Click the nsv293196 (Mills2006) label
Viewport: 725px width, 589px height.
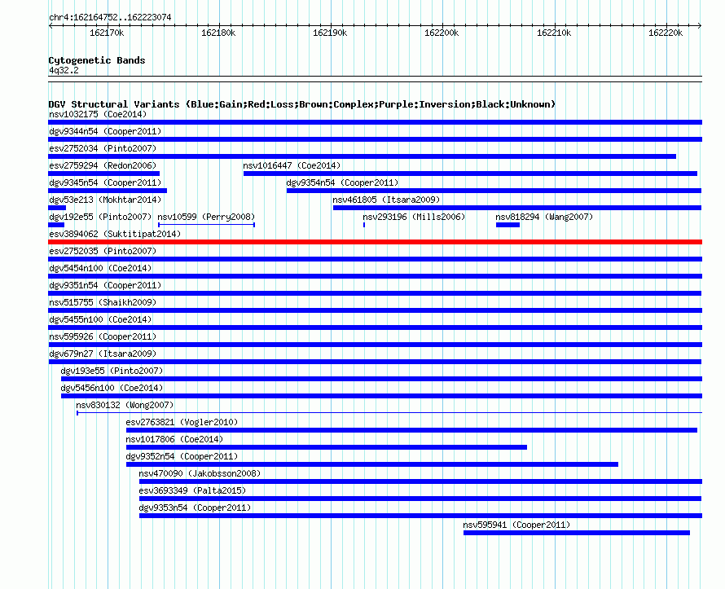point(414,217)
